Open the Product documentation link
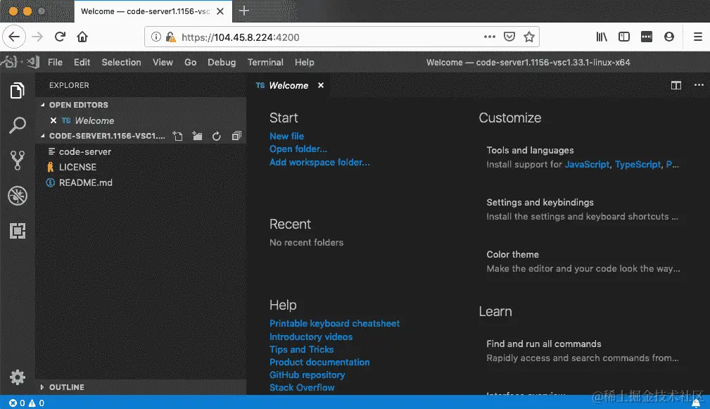The height and width of the screenshot is (409, 710). click(x=319, y=362)
